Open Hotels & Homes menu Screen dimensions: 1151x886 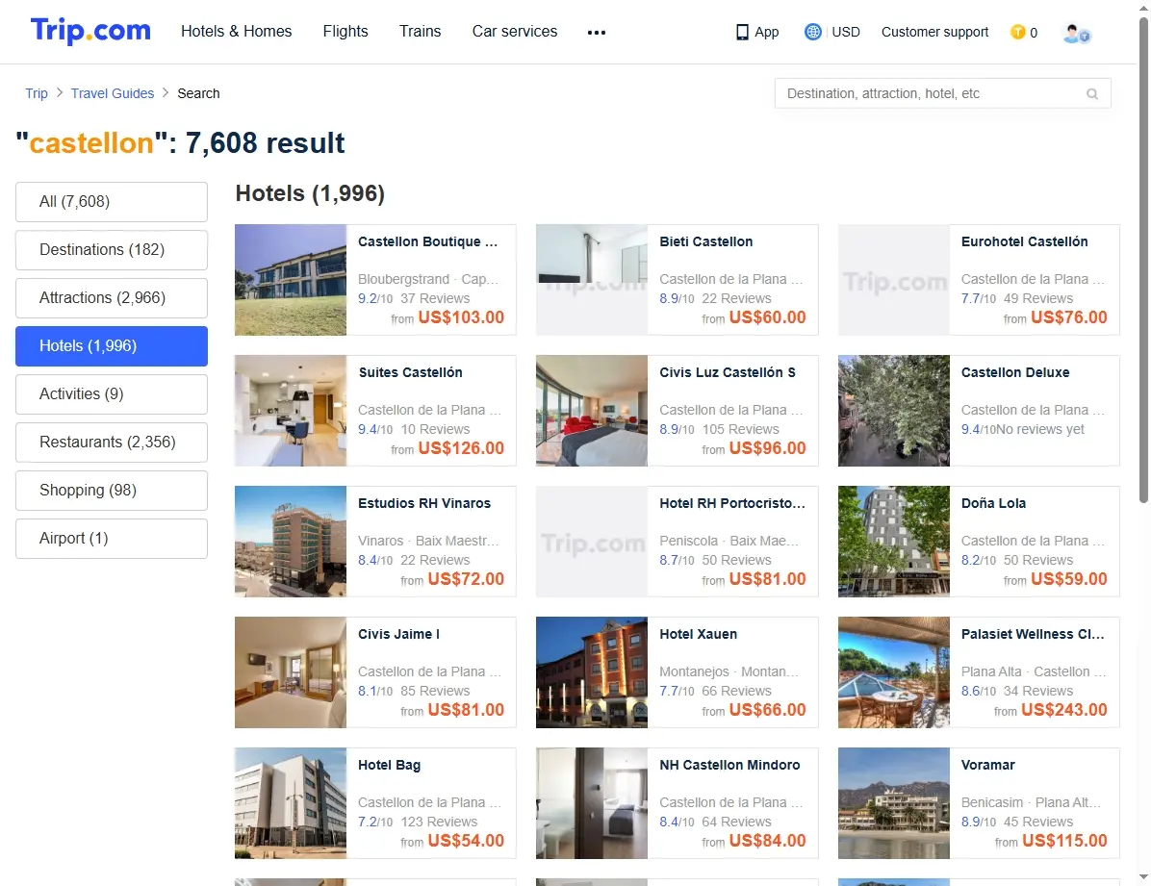[237, 32]
